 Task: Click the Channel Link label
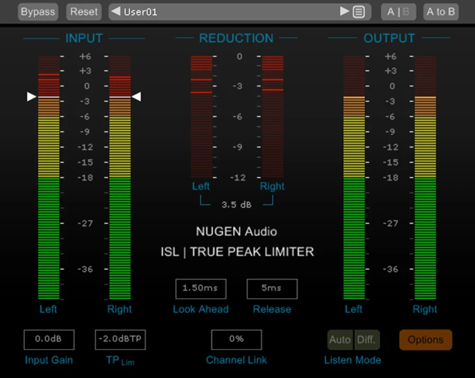click(x=236, y=360)
